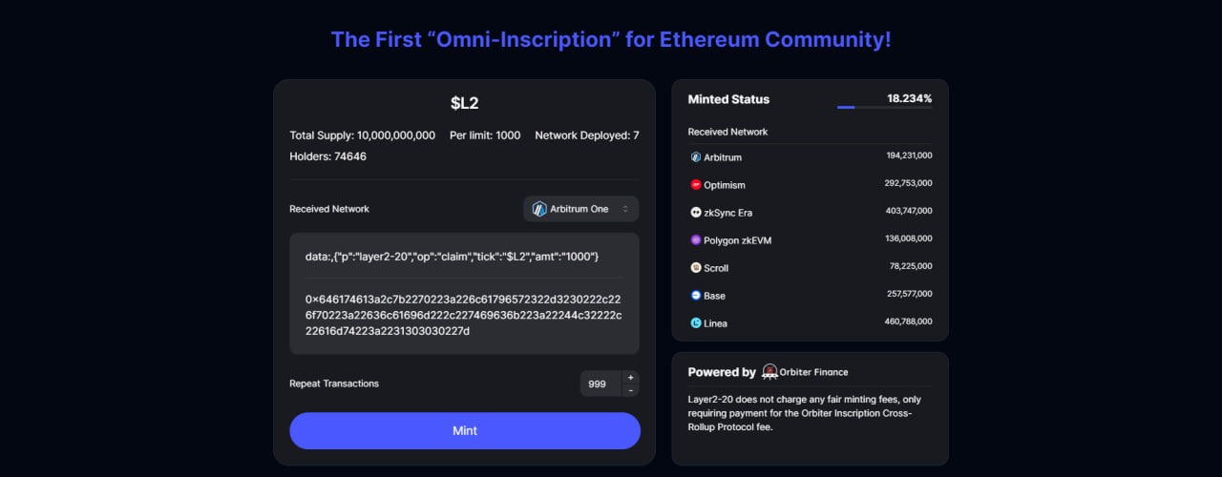The width and height of the screenshot is (1222, 477).
Task: Click the Linea minted amount 460,788,000
Action: pyautogui.click(x=908, y=322)
